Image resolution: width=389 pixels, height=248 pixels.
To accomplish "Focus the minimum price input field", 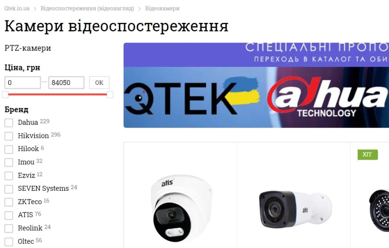I will pyautogui.click(x=22, y=82).
